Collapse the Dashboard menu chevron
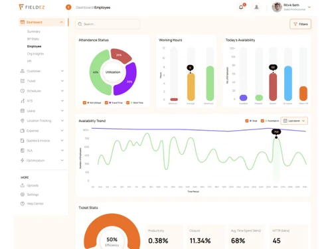332x249 pixels. 61,22
